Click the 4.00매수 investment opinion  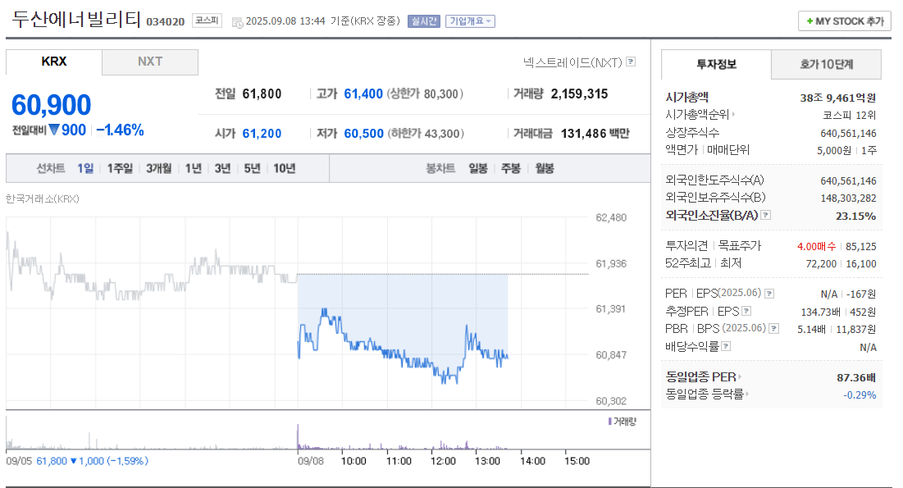(x=816, y=247)
